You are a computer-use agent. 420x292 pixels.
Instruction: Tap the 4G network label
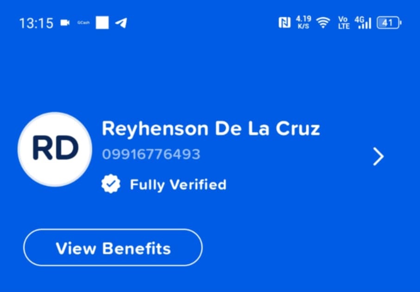click(x=359, y=20)
